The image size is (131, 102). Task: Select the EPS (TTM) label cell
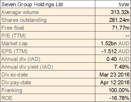coord(47,51)
